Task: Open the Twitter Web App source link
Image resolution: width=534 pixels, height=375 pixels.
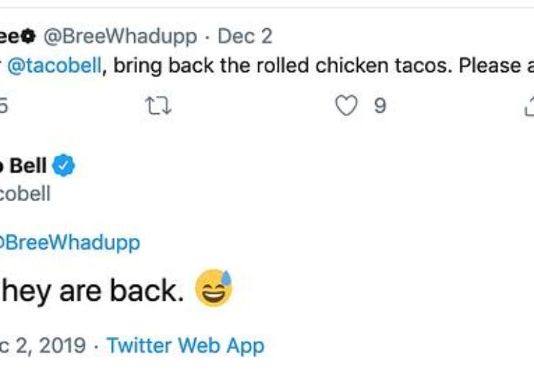Action: [185, 345]
